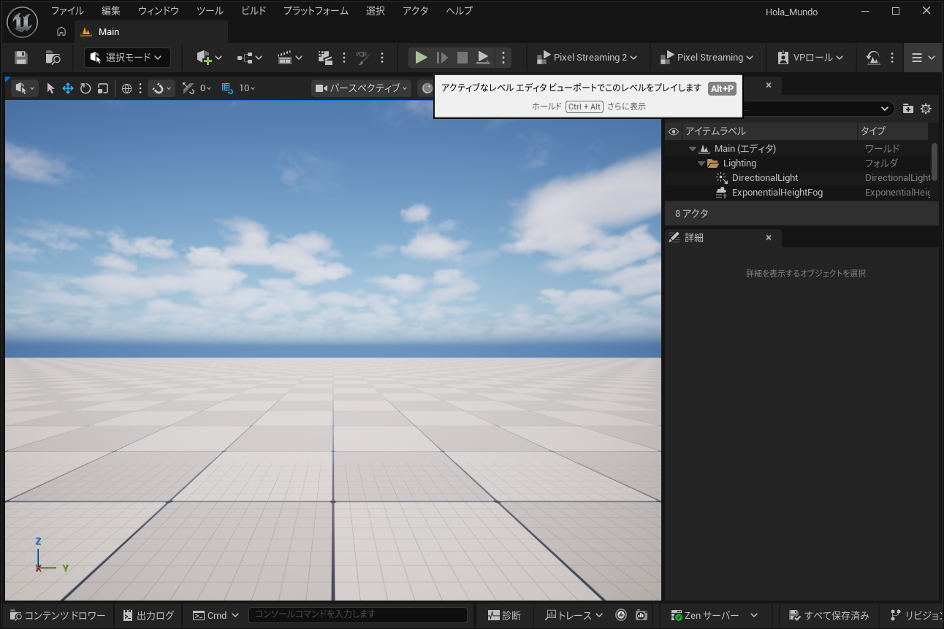Click the console command input field

[x=358, y=615]
